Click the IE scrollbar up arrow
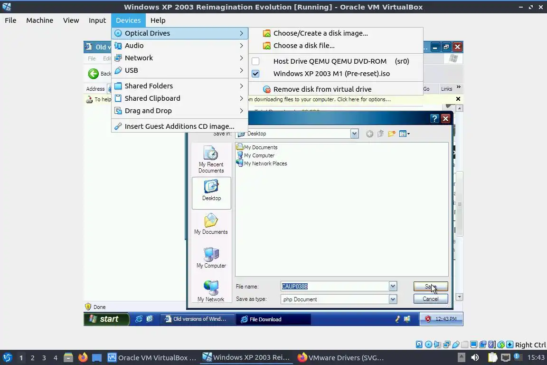 pyautogui.click(x=460, y=109)
